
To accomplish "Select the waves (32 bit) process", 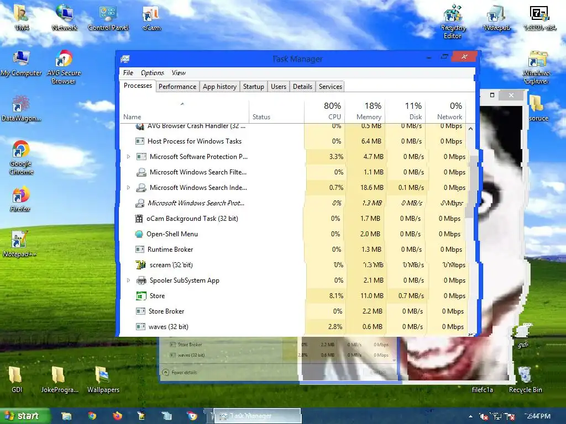I will click(293, 327).
